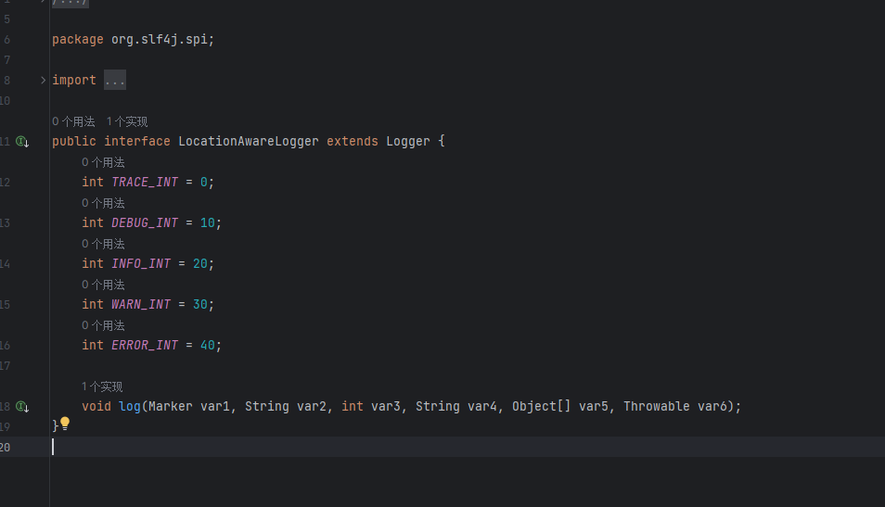Click the implementations gutter icon beside LocationAwareLogger
Image resolution: width=885 pixels, height=507 pixels.
[21, 142]
